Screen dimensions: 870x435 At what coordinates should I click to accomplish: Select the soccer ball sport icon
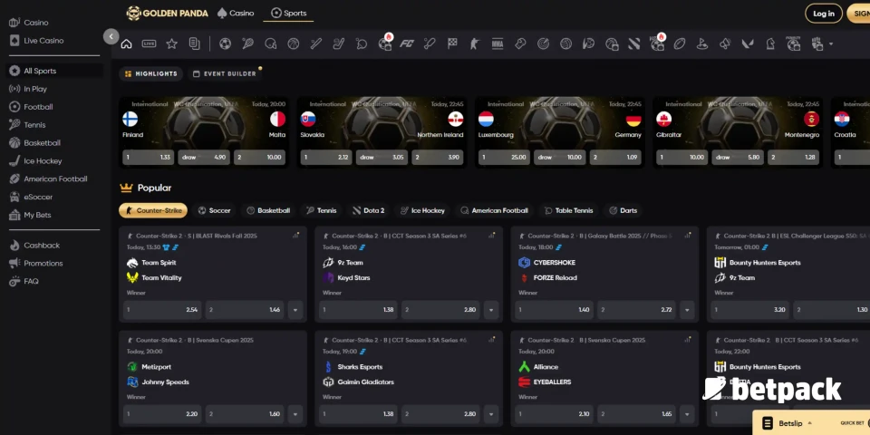(225, 43)
